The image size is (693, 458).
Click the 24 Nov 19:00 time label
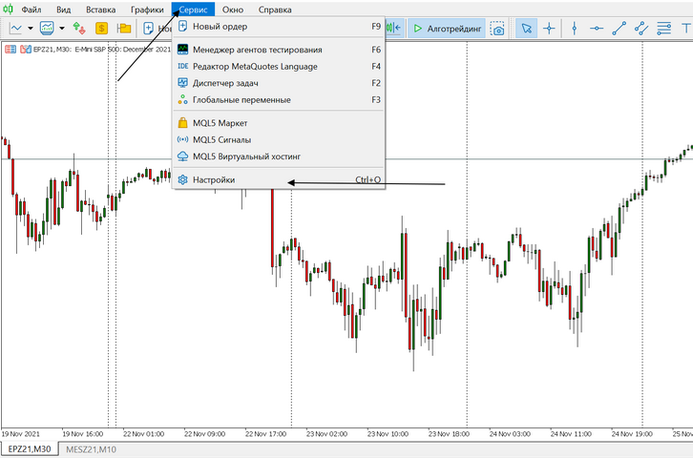pyautogui.click(x=632, y=434)
